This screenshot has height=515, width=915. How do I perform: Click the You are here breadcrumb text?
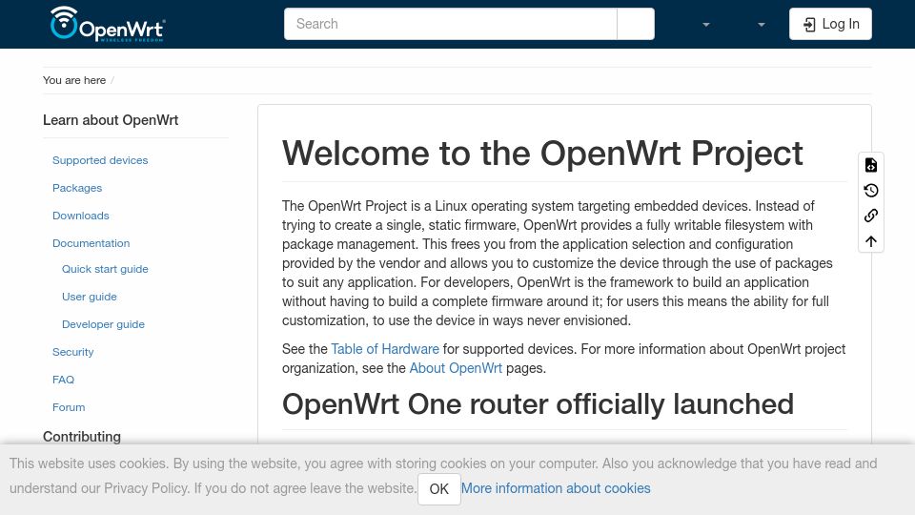tap(74, 80)
